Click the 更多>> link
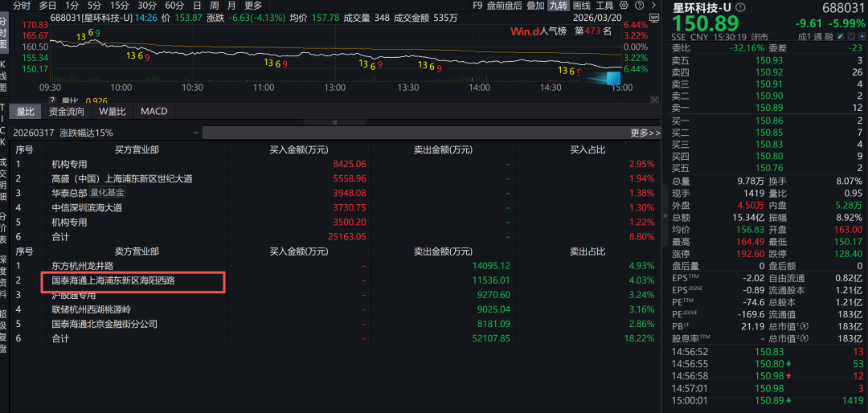 pyautogui.click(x=645, y=133)
